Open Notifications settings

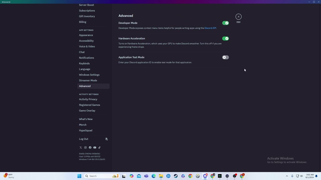[x=87, y=58]
